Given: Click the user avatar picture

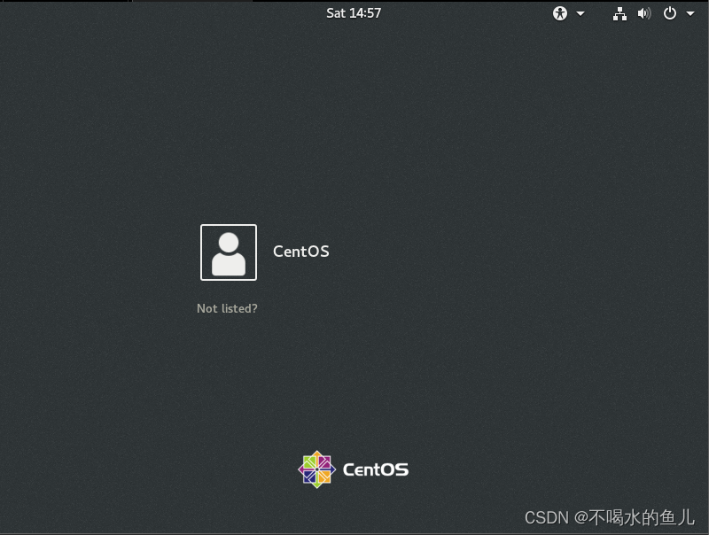Looking at the screenshot, I should tap(228, 252).
